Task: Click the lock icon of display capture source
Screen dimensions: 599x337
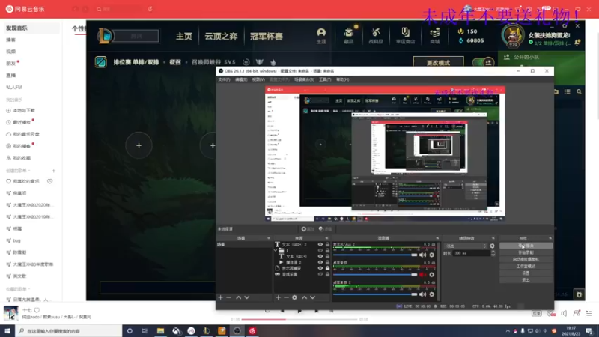Action: point(327,268)
